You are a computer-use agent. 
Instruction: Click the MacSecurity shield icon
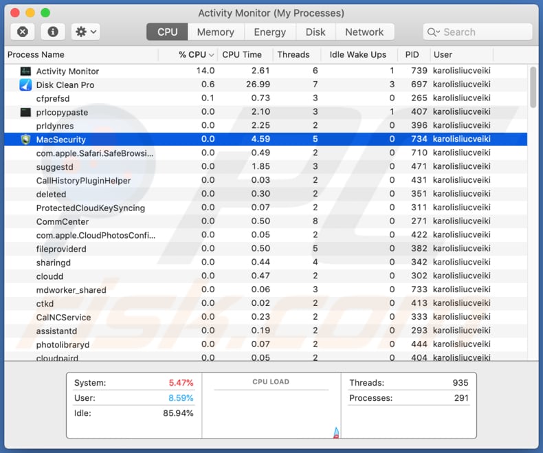click(25, 140)
